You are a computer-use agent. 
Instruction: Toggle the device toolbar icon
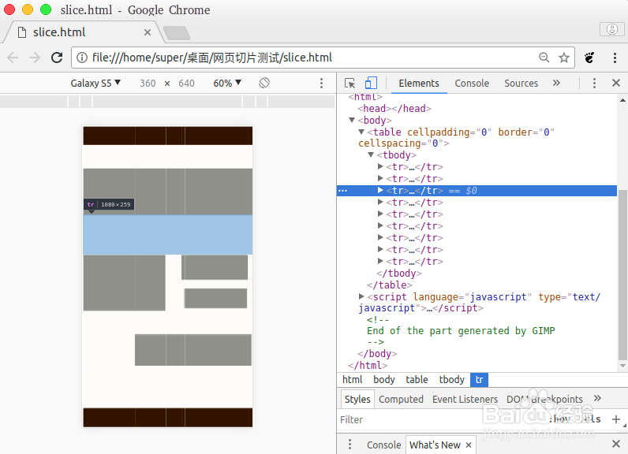[x=371, y=84]
